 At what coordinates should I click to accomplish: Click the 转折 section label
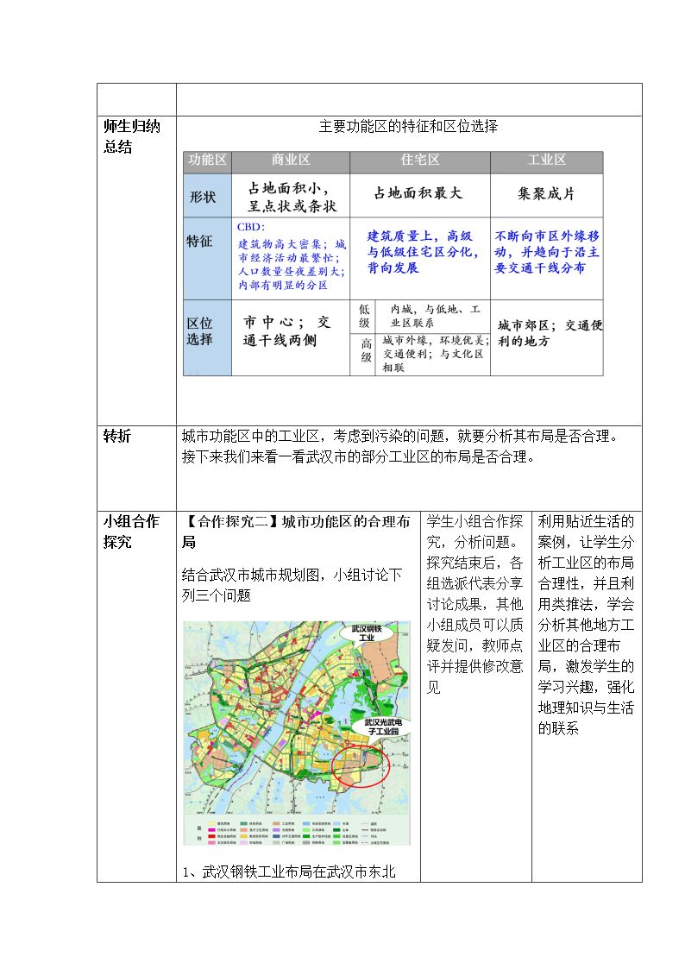(x=116, y=437)
